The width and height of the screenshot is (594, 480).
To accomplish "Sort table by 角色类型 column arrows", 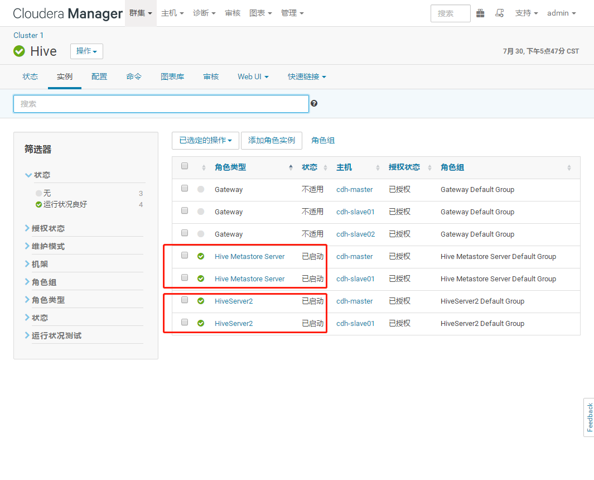I will tap(291, 167).
